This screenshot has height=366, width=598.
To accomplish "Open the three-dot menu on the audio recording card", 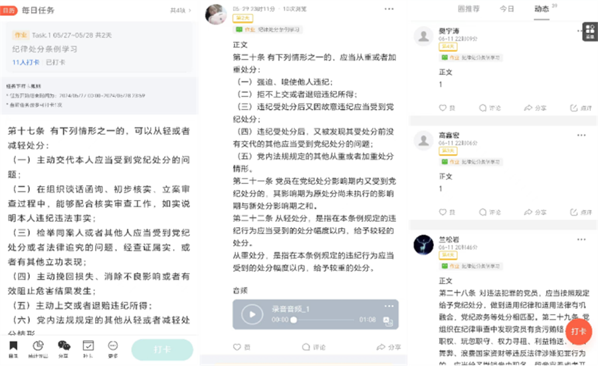I will click(x=389, y=306).
